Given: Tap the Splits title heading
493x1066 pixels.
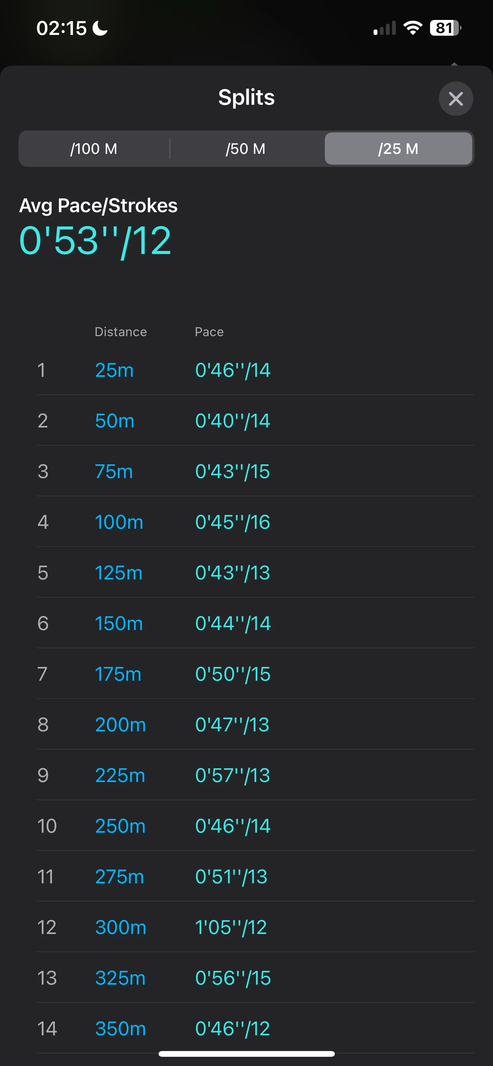Looking at the screenshot, I should (246, 97).
